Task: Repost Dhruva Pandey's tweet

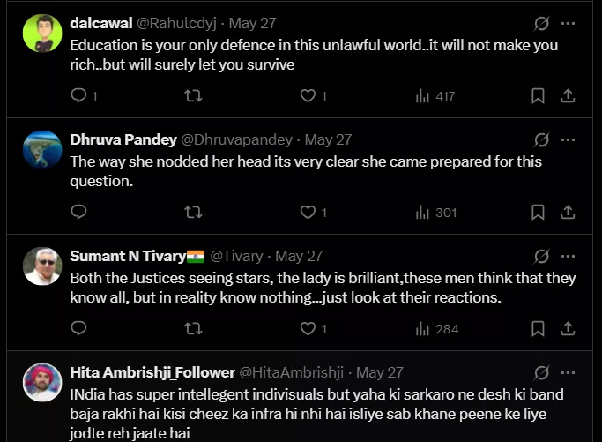Action: [193, 212]
